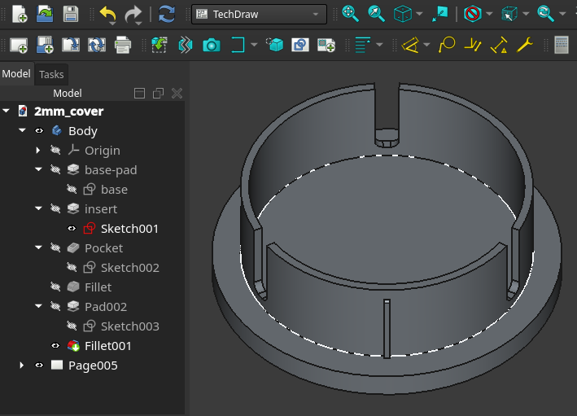The height and width of the screenshot is (416, 577).
Task: Click the link dimension yellow icon
Action: pyautogui.click(x=499, y=45)
